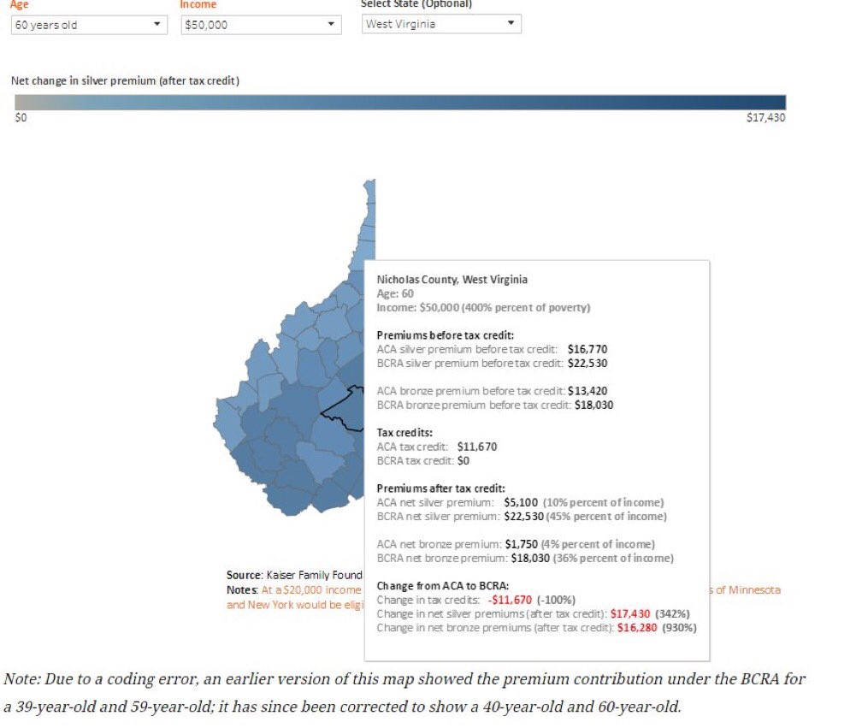
Task: Click the net bronze change $16,280 in red
Action: click(x=636, y=628)
